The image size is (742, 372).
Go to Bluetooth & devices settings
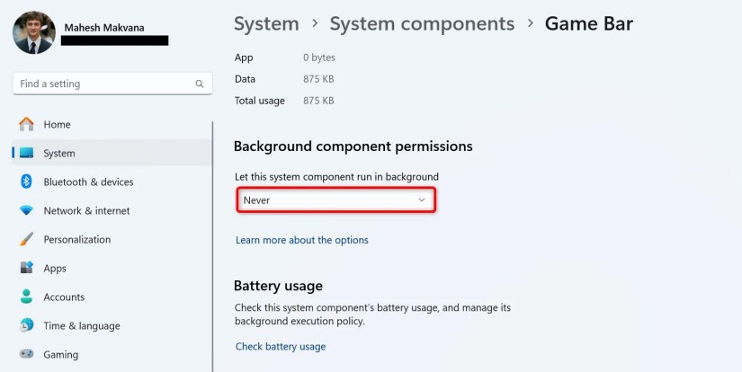[88, 182]
